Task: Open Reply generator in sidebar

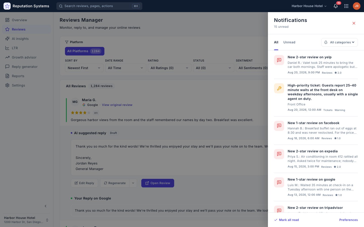Action: click(27, 67)
